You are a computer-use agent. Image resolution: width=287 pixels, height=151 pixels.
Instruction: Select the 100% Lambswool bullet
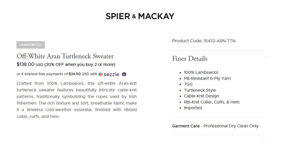pos(201,72)
